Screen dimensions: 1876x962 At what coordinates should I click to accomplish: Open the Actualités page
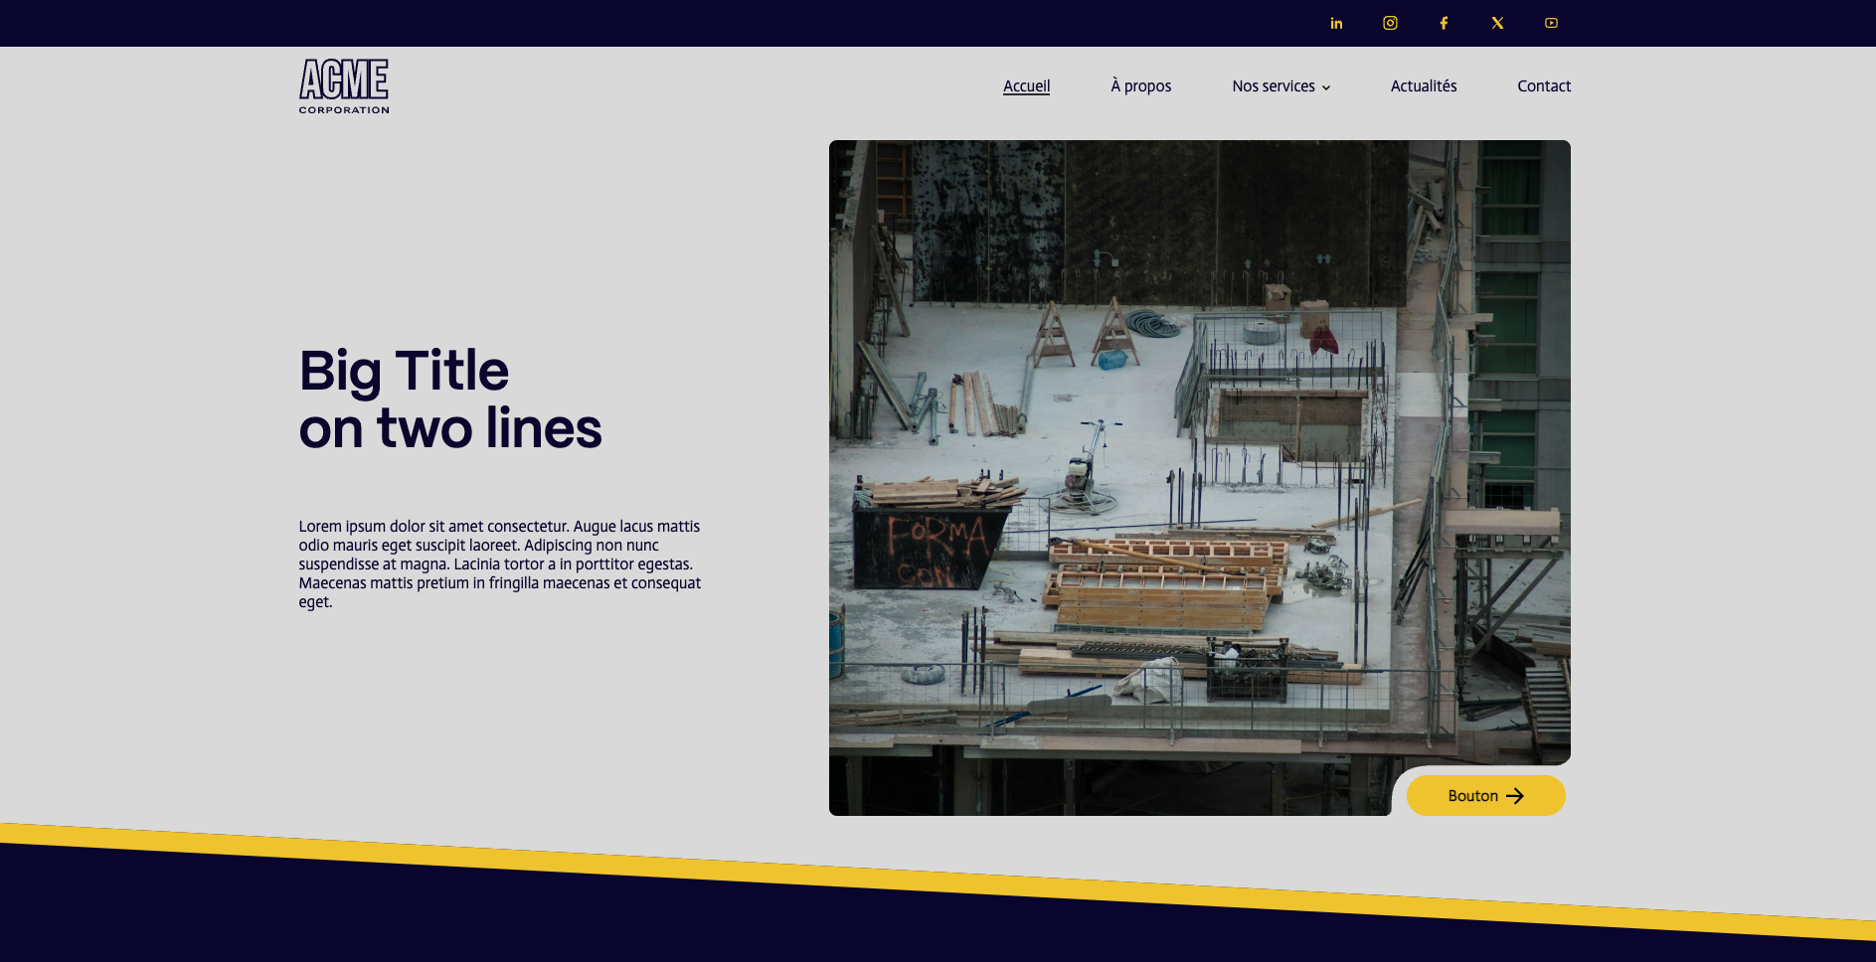coord(1423,86)
